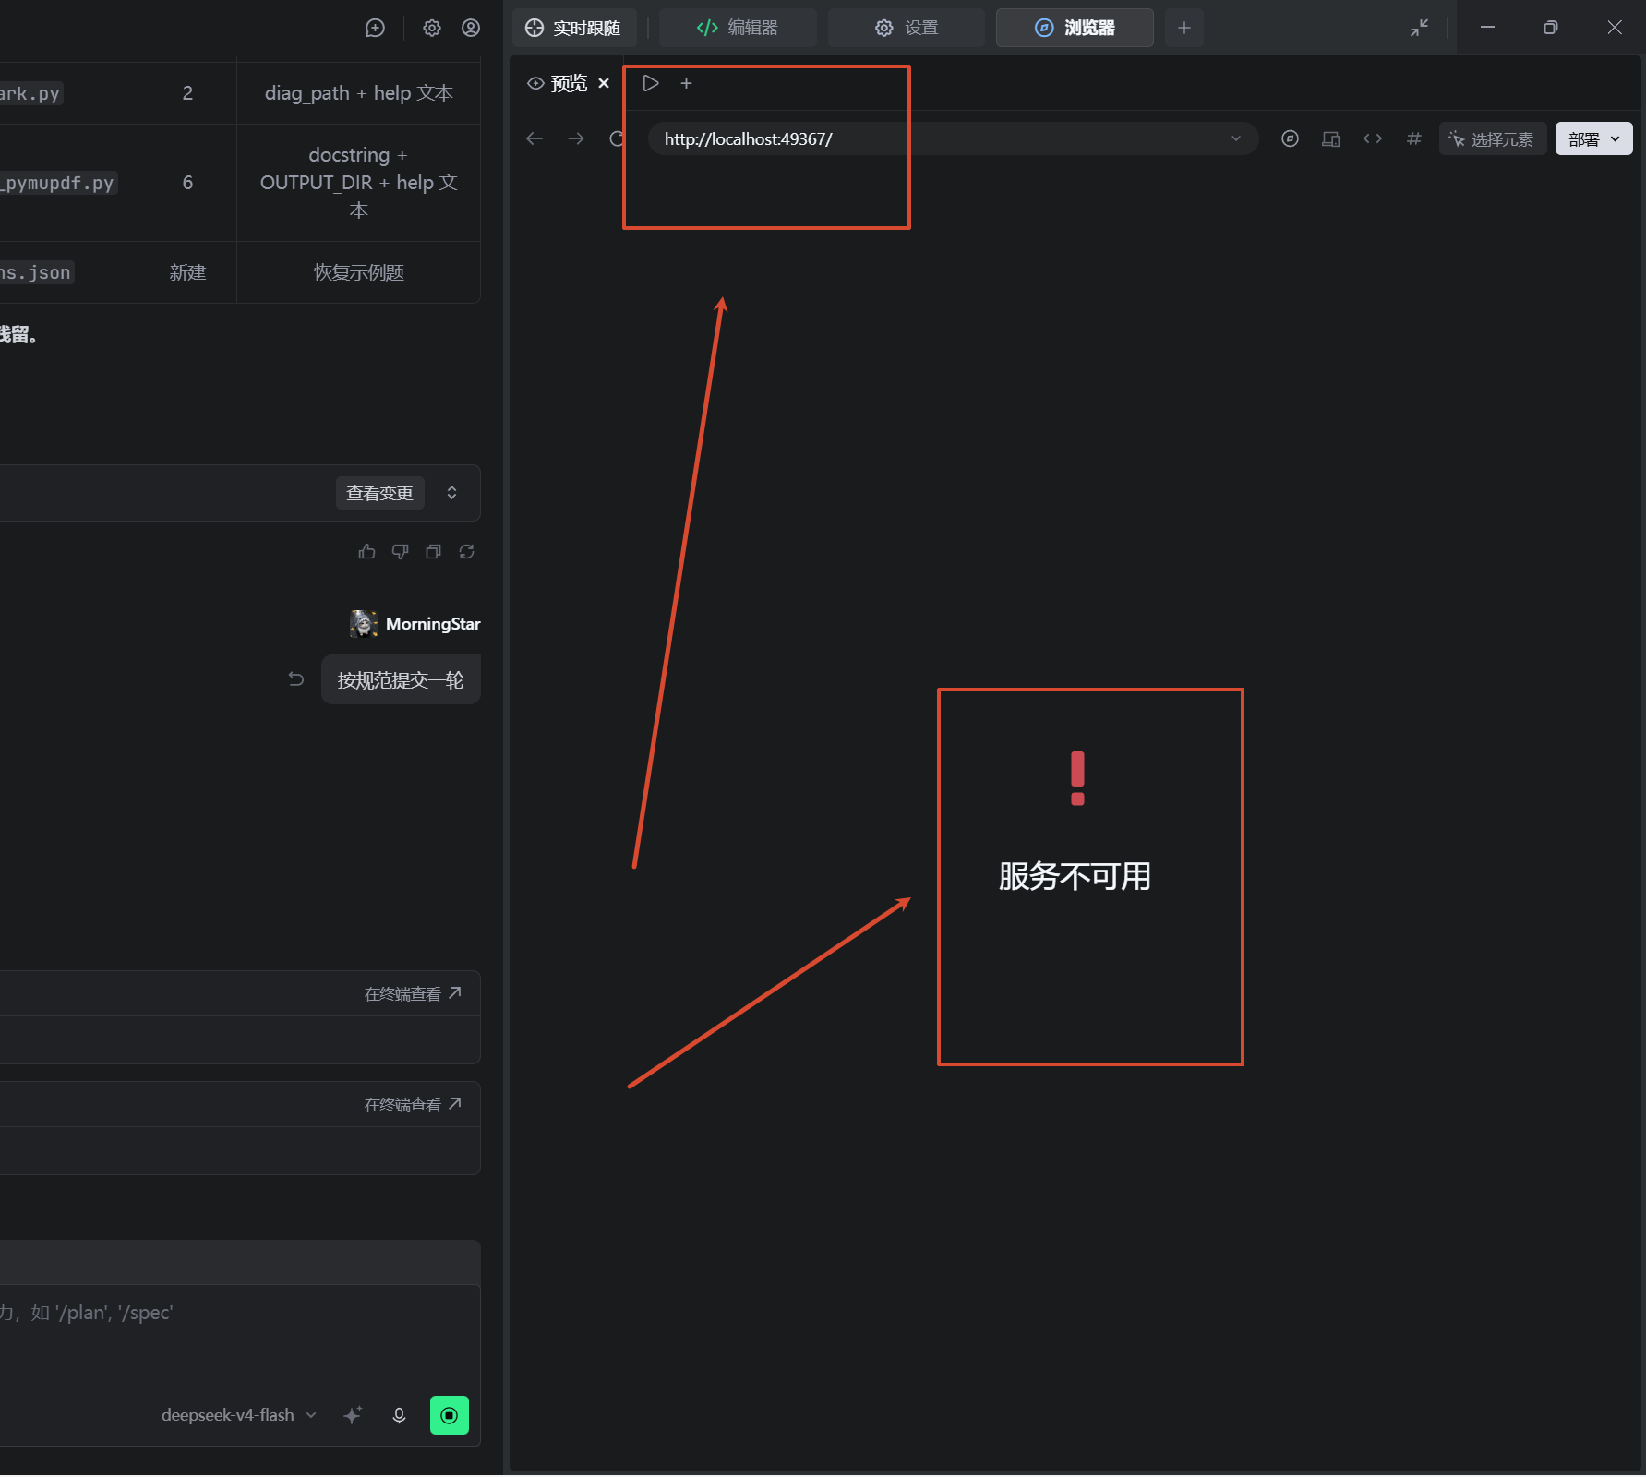Viewport: 1646px width, 1477px height.
Task: Add a new top panel tab
Action: tap(1184, 28)
